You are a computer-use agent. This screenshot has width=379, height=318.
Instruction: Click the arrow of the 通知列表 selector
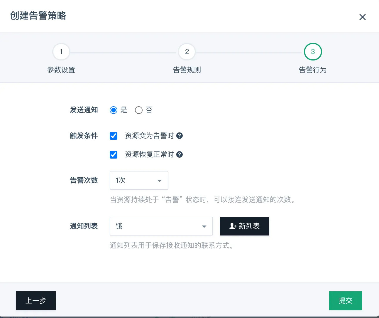(204, 226)
